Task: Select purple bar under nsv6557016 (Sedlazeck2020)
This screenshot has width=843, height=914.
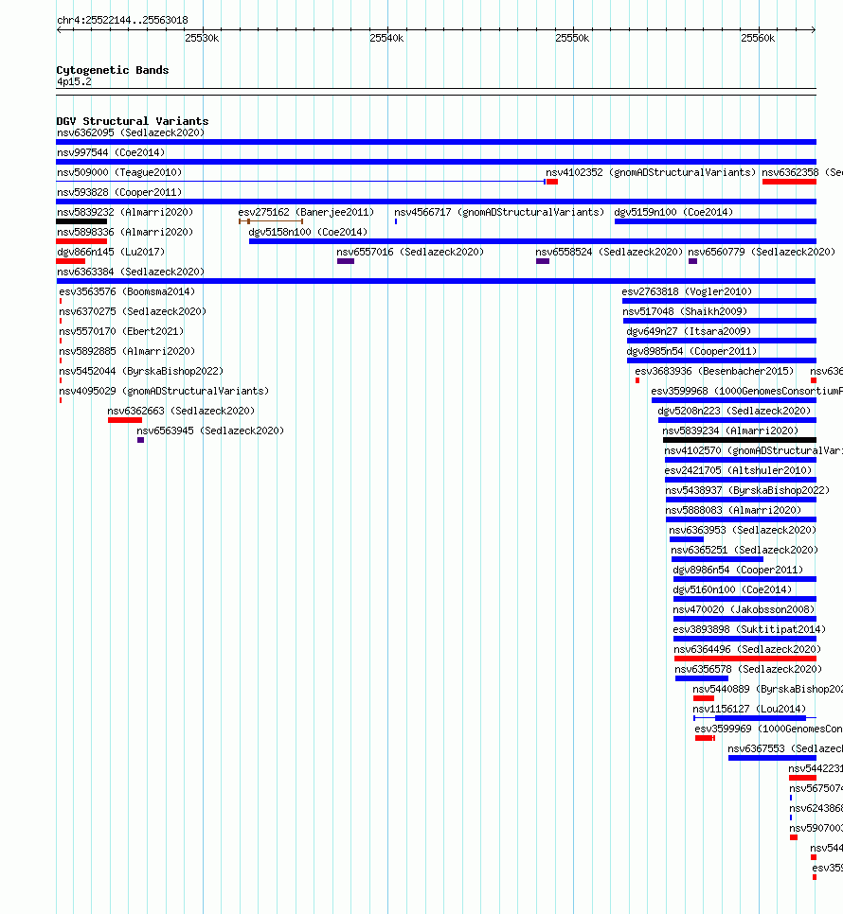Action: pyautogui.click(x=346, y=261)
